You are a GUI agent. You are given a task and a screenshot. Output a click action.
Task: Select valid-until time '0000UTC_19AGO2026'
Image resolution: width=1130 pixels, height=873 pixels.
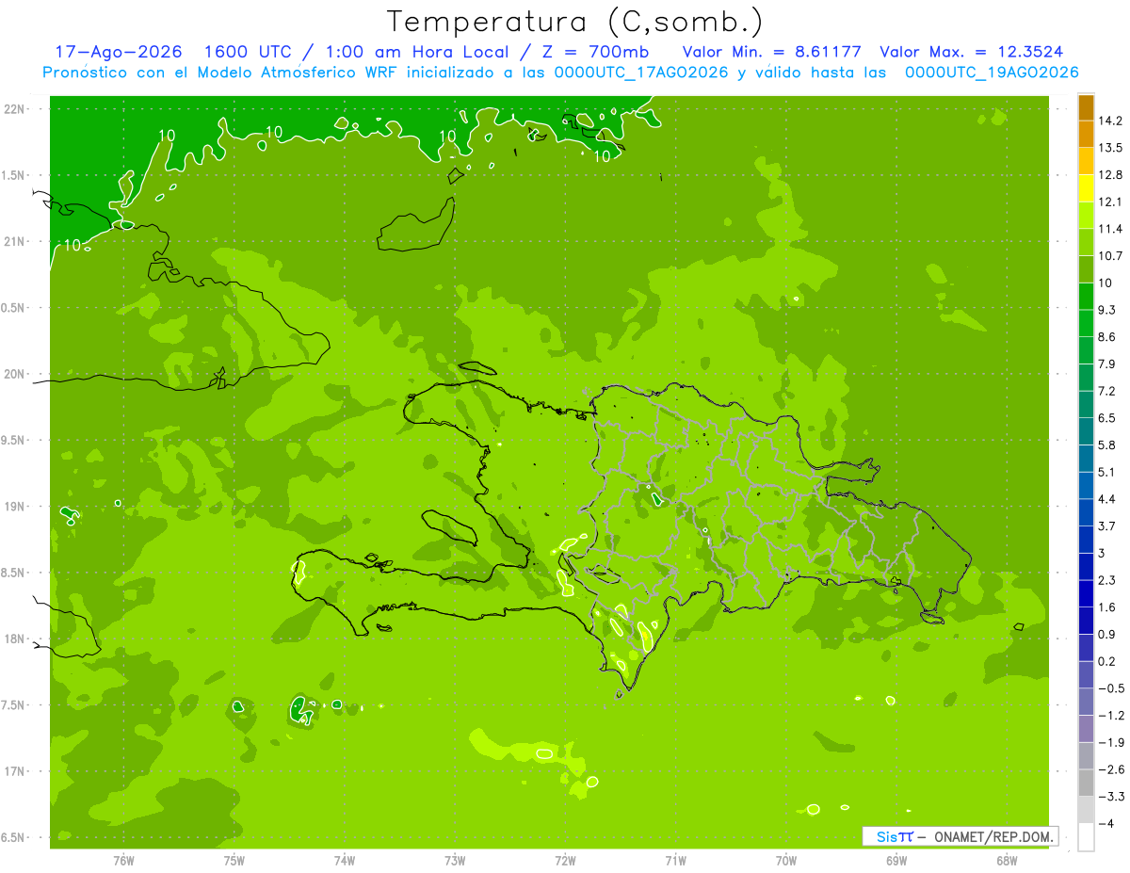click(x=992, y=73)
